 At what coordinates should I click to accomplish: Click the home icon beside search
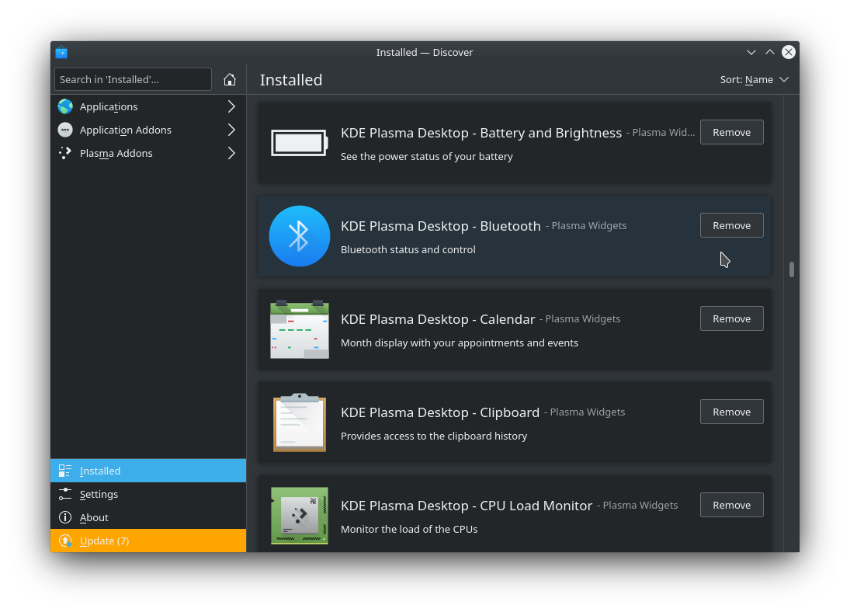pos(229,79)
